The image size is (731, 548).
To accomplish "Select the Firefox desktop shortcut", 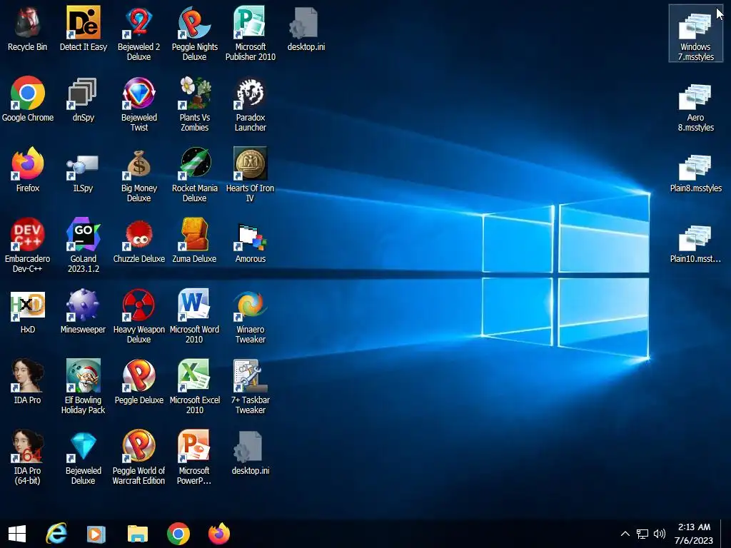I will tap(28, 170).
